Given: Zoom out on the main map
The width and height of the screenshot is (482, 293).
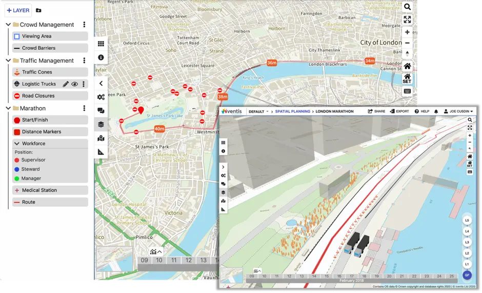Looking at the screenshot, I should (x=407, y=43).
